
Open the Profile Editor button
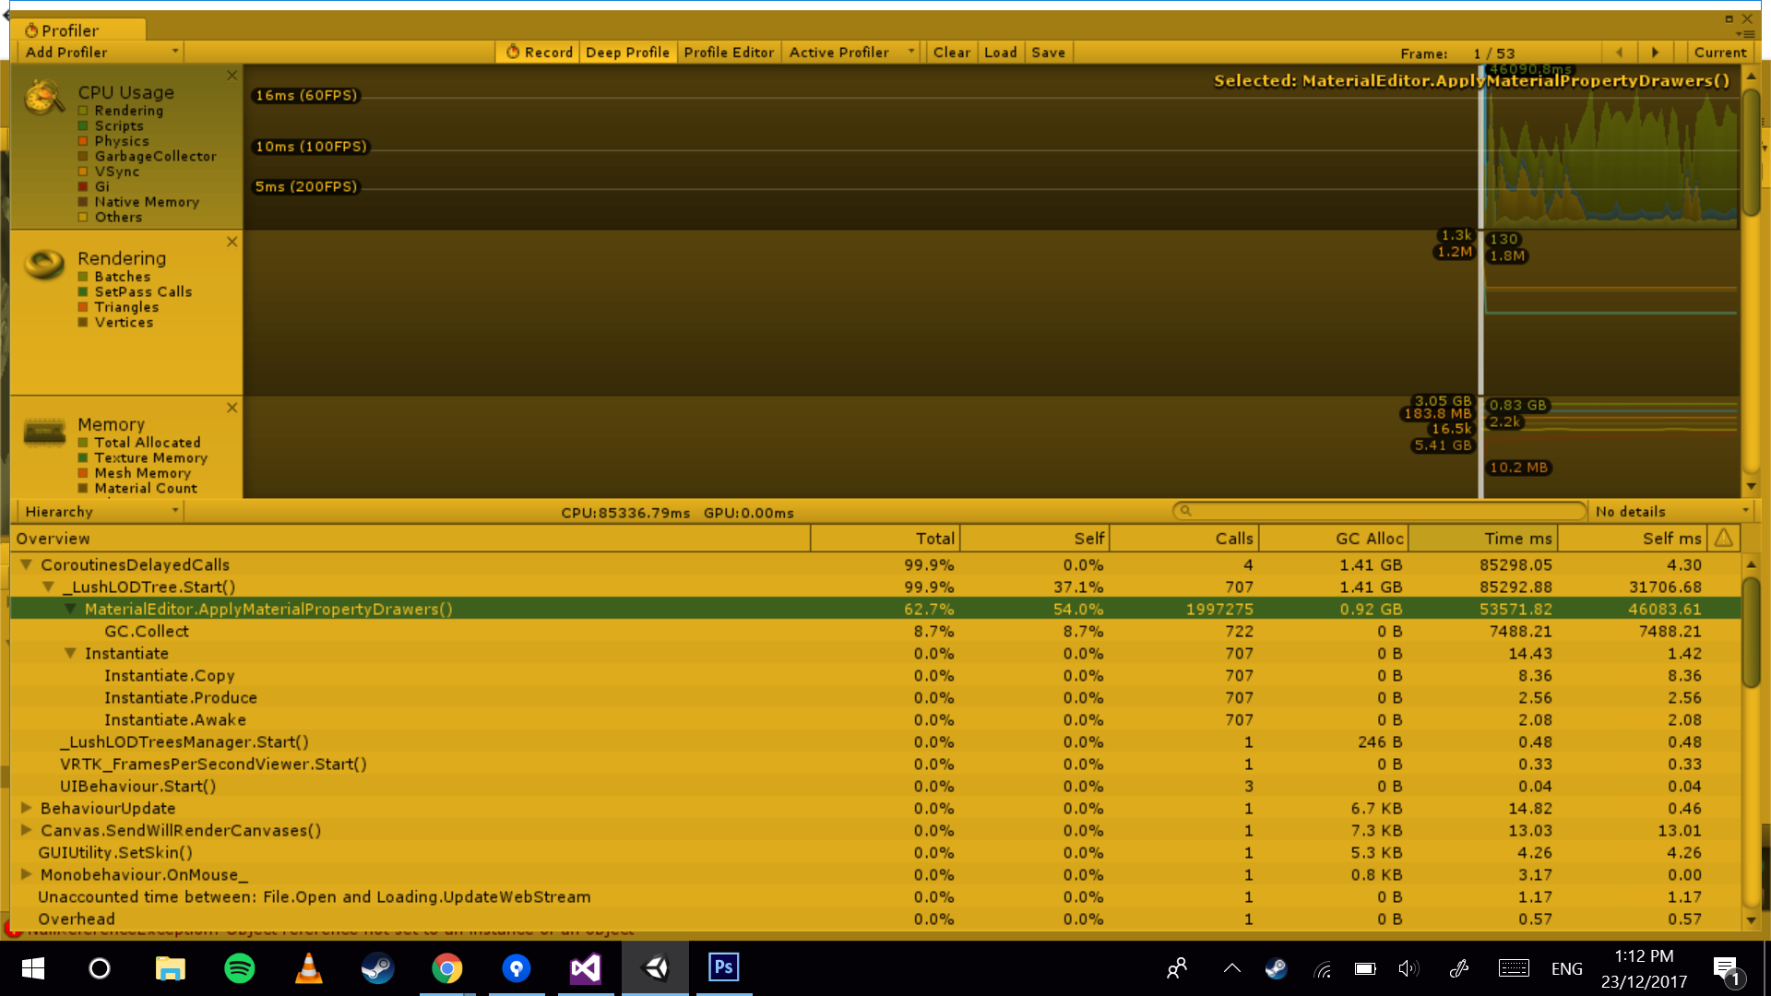[x=729, y=53]
